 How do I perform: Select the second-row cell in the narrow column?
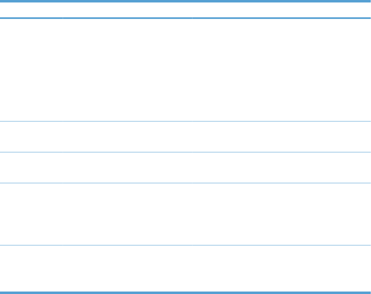31,137
